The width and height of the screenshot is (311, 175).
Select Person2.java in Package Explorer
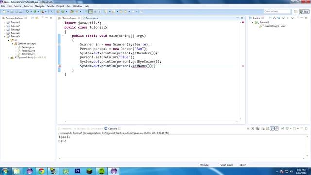point(28,51)
